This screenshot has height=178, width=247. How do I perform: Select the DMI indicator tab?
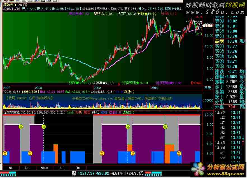78,168
